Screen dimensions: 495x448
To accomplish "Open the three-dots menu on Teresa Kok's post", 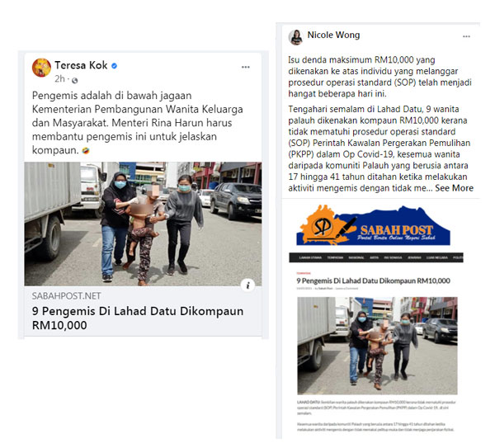I will (x=245, y=67).
